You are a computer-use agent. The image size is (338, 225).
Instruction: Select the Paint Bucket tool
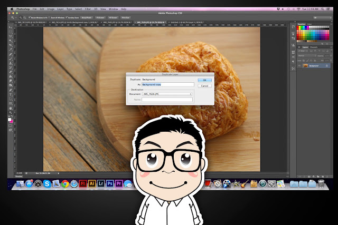tap(11, 76)
